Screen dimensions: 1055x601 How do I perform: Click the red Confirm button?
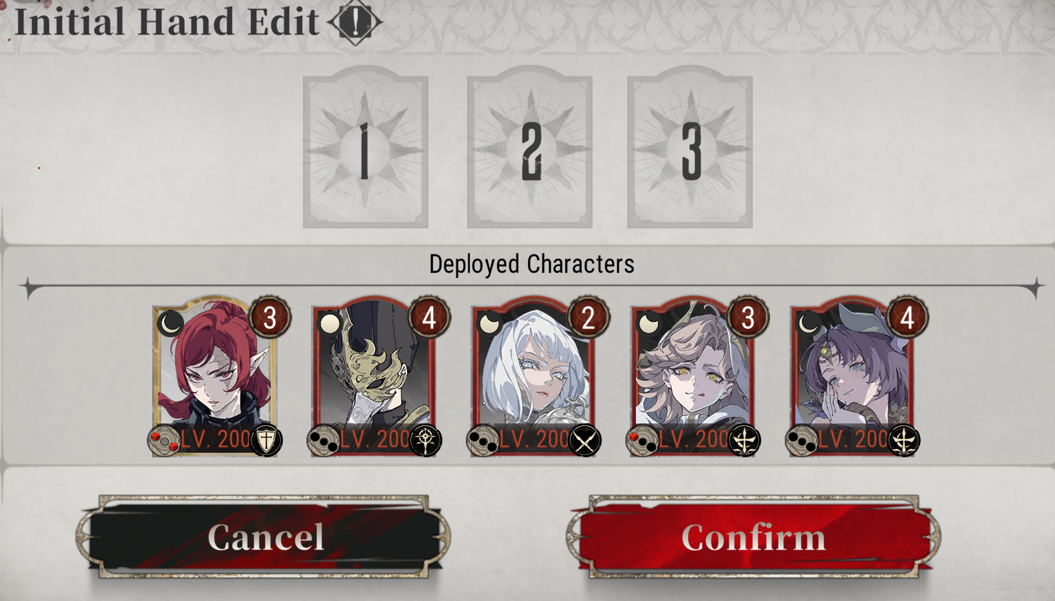click(x=754, y=536)
